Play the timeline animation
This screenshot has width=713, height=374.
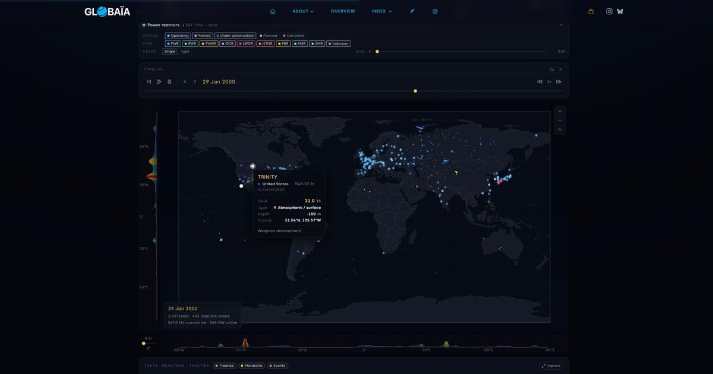pyautogui.click(x=159, y=82)
